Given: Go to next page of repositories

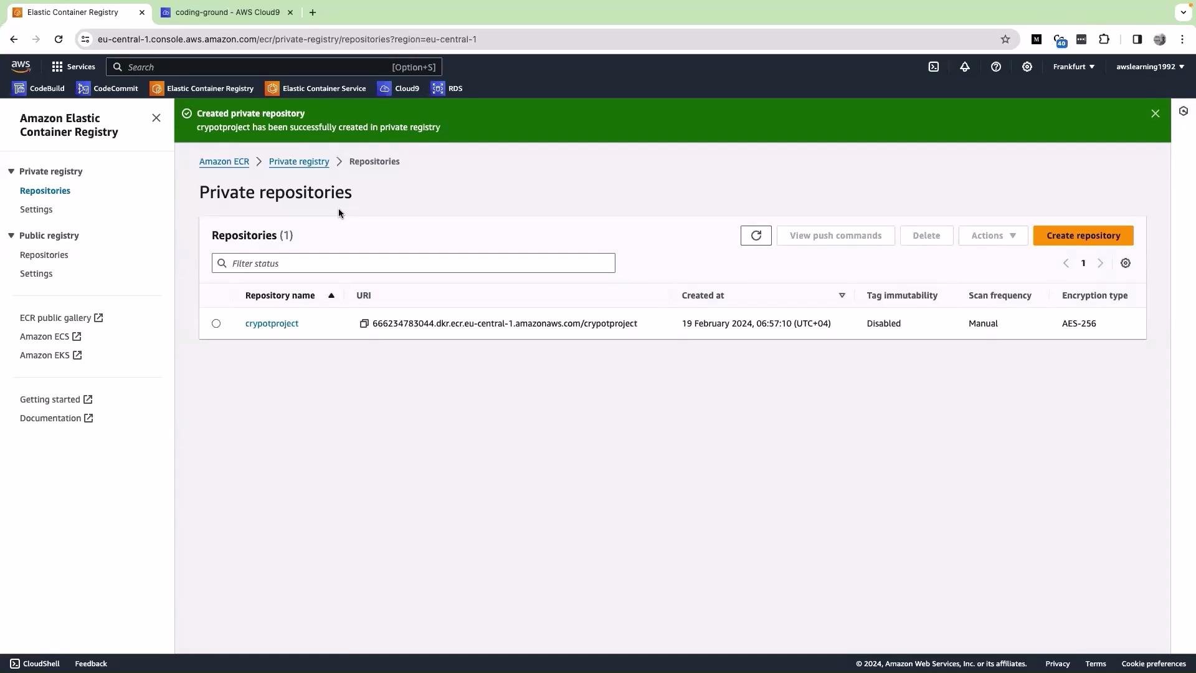Looking at the screenshot, I should pos(1100,263).
